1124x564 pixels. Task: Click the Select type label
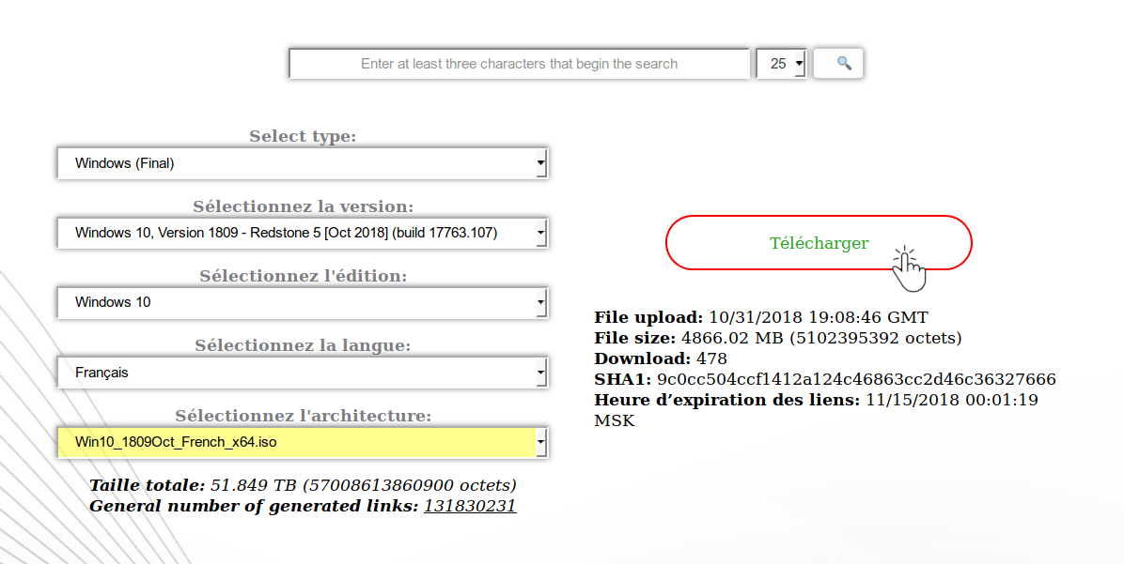pyautogui.click(x=303, y=136)
